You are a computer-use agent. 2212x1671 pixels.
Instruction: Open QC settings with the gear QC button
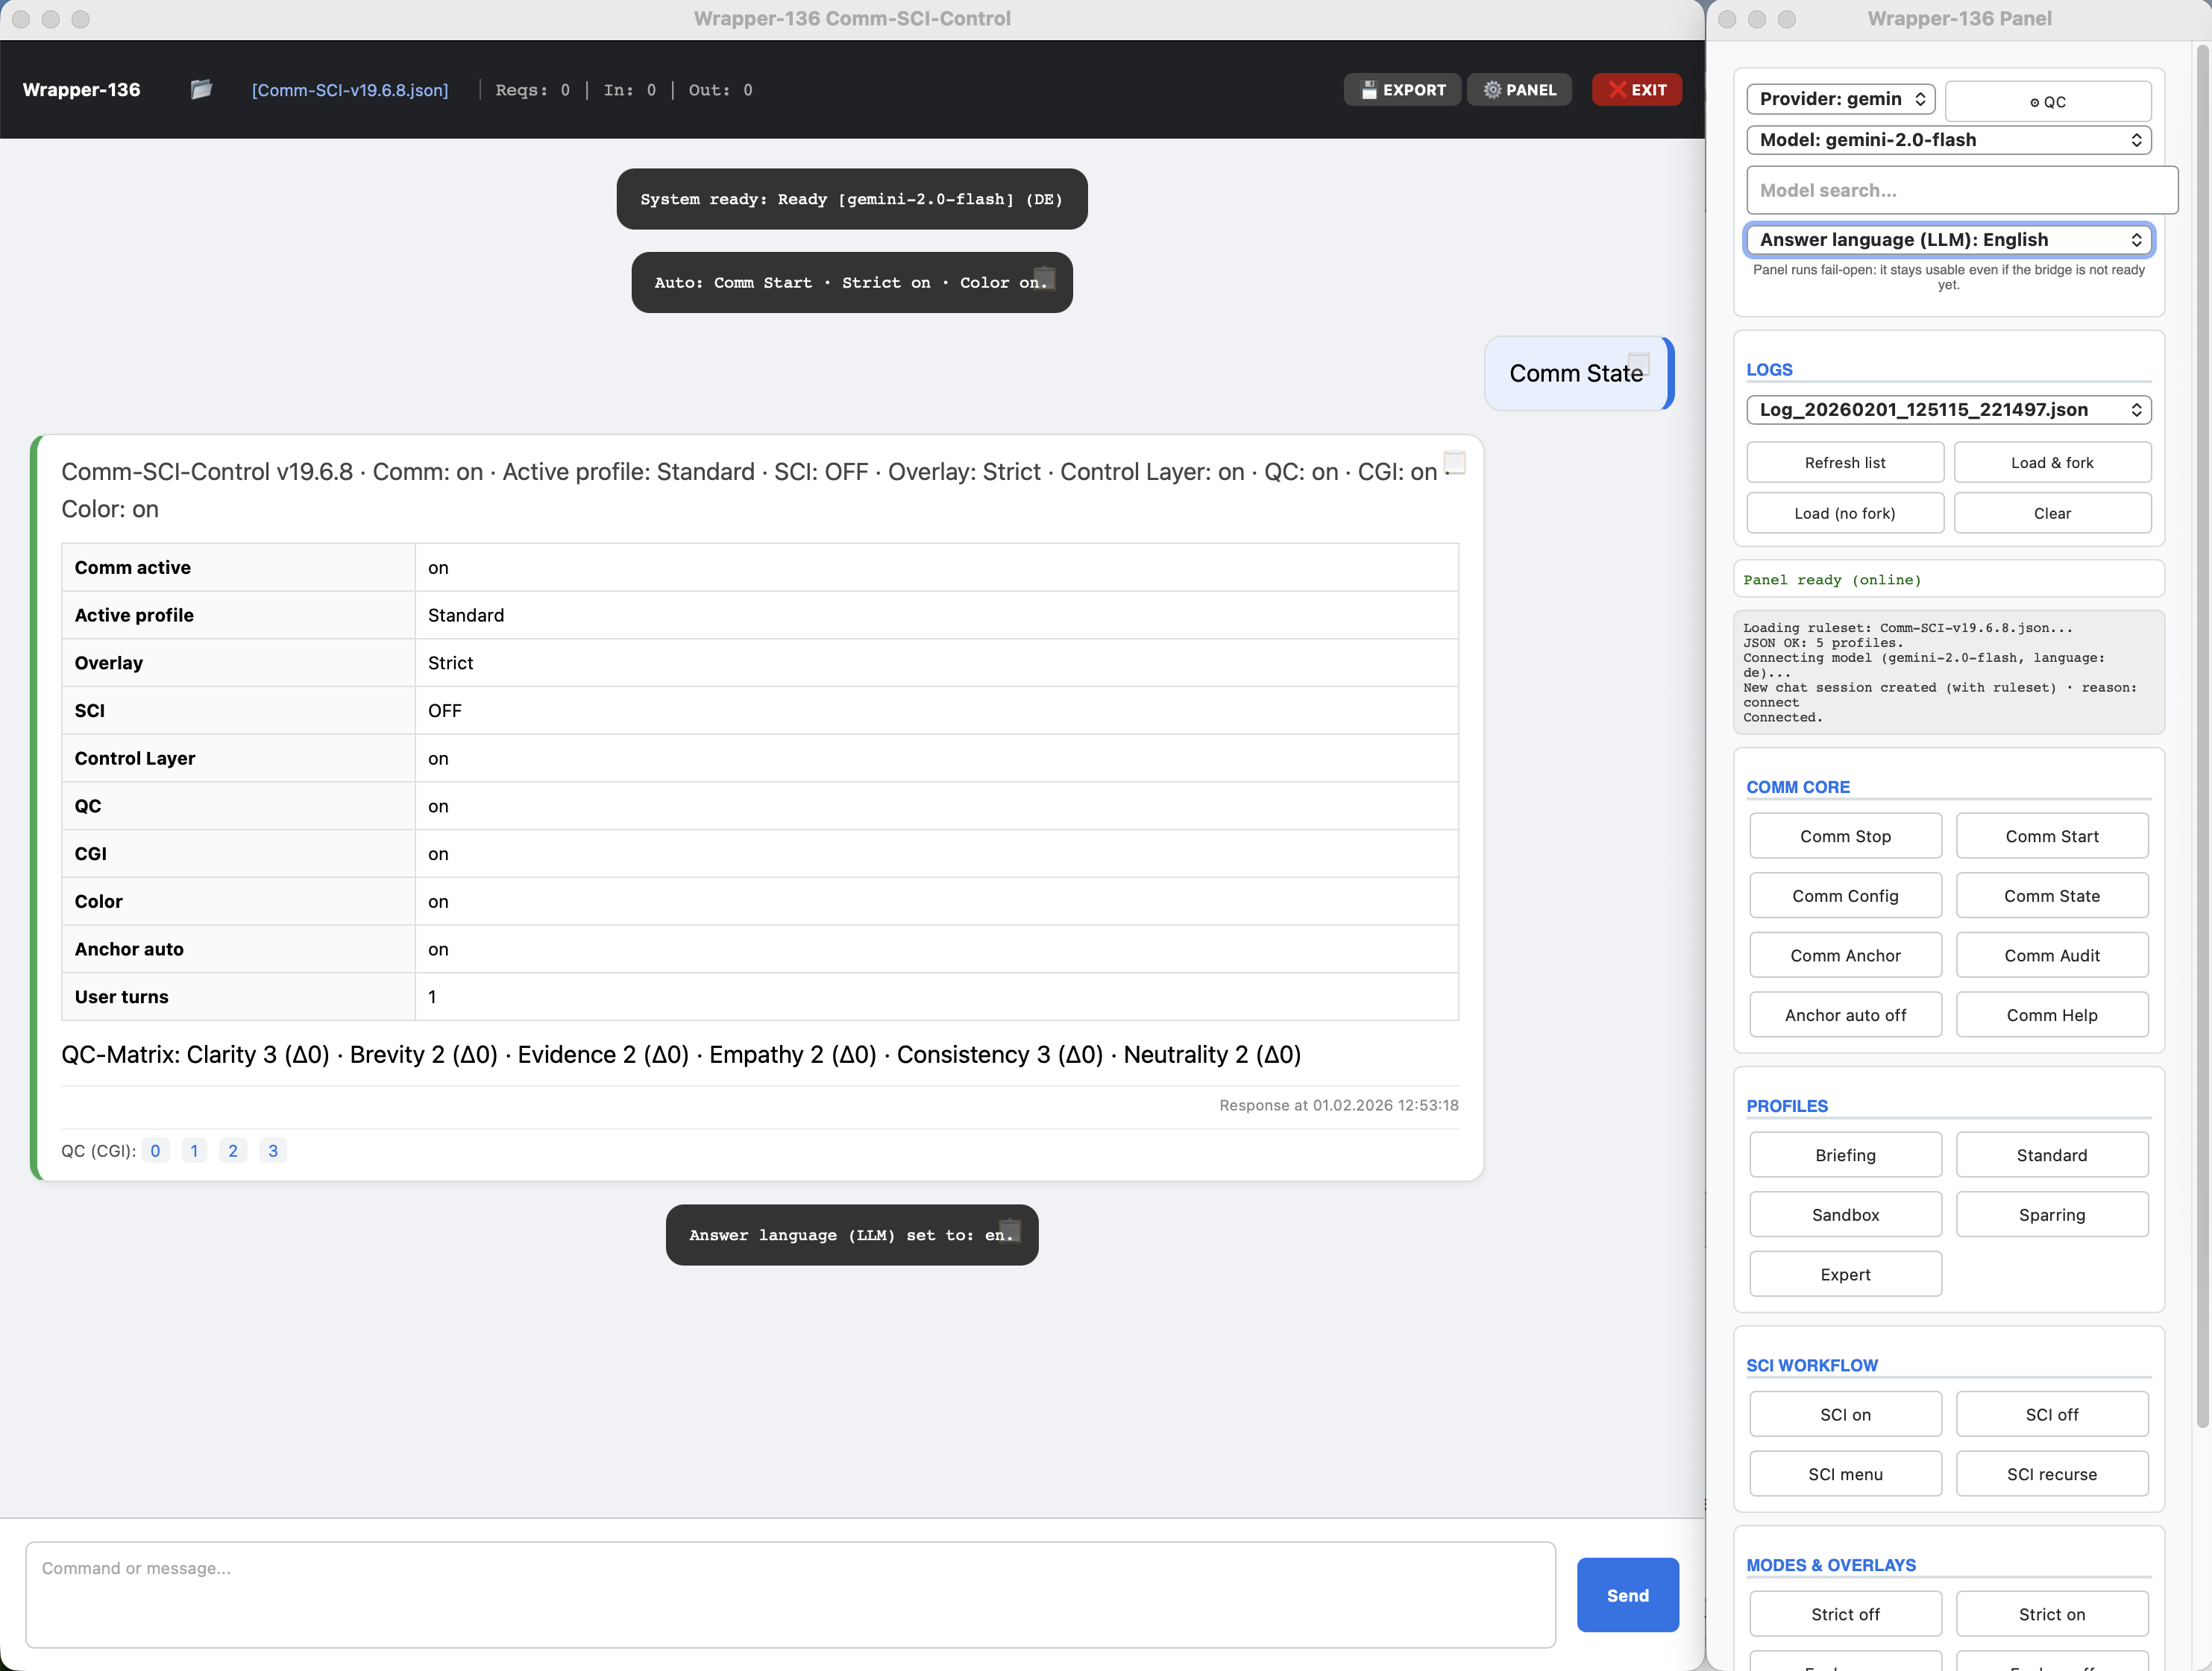click(2048, 100)
